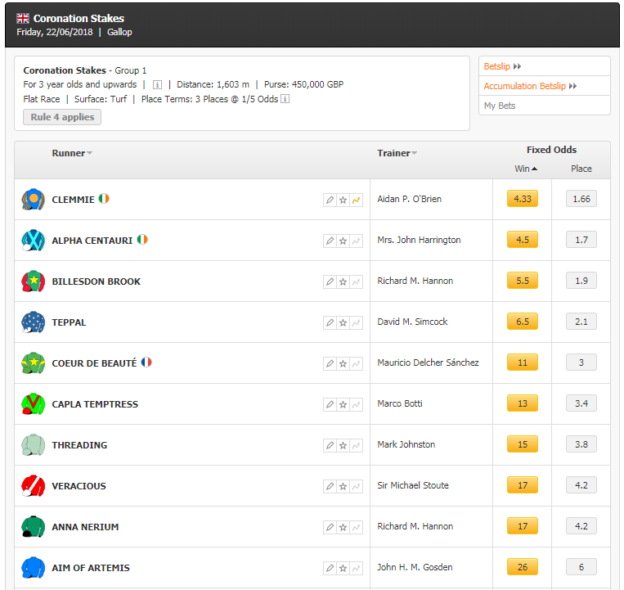This screenshot has height=590, width=624.
Task: Click TEPPAL blue spotted silks icon
Action: pos(33,322)
